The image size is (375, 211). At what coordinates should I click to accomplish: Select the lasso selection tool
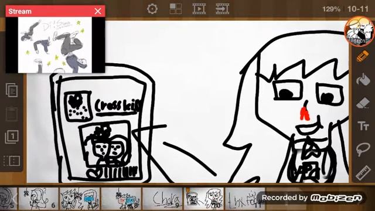coord(363,149)
